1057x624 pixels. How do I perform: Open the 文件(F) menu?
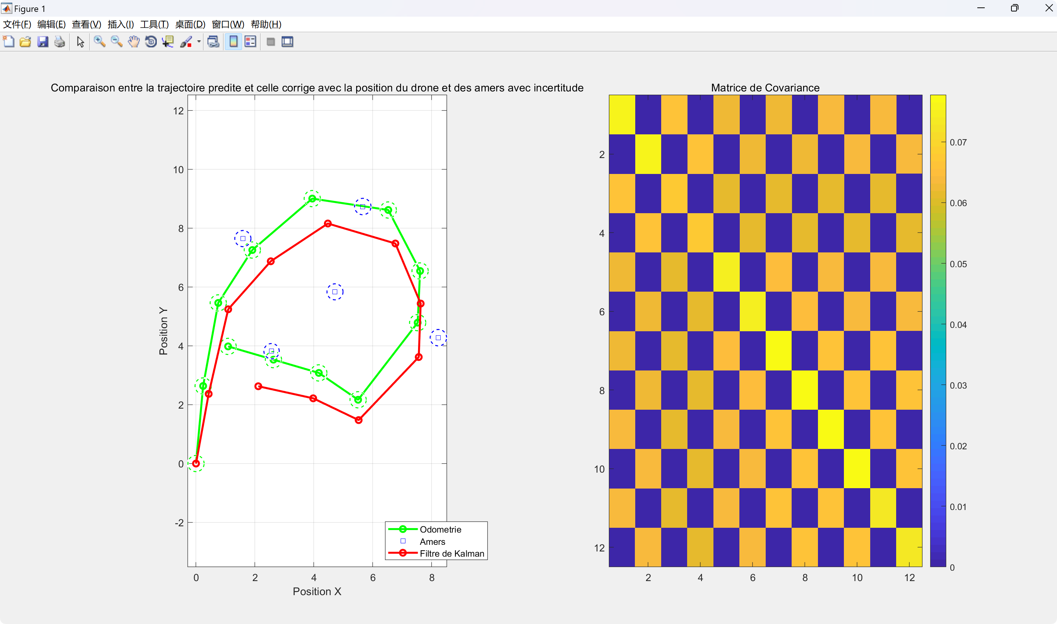tap(17, 24)
